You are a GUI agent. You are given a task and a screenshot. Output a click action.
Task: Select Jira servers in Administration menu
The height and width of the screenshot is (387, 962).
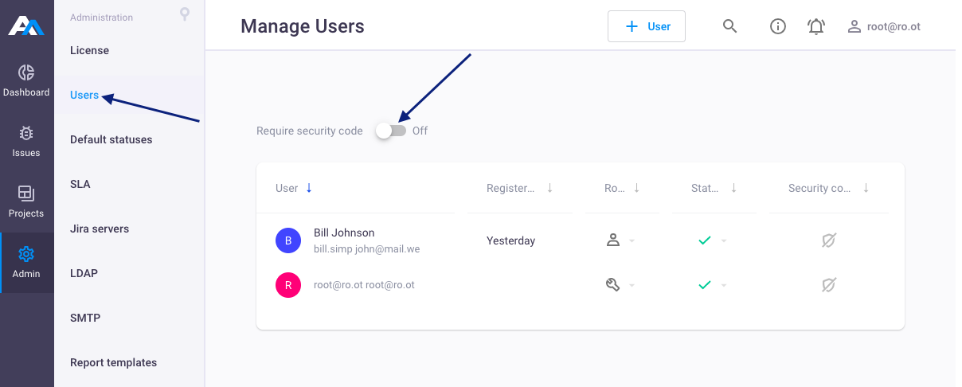click(x=100, y=229)
